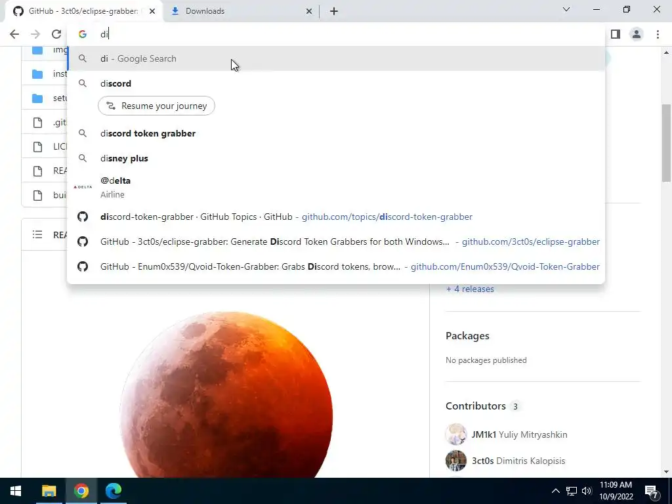Click the README table of contents list icon
The height and width of the screenshot is (504, 672).
37,234
